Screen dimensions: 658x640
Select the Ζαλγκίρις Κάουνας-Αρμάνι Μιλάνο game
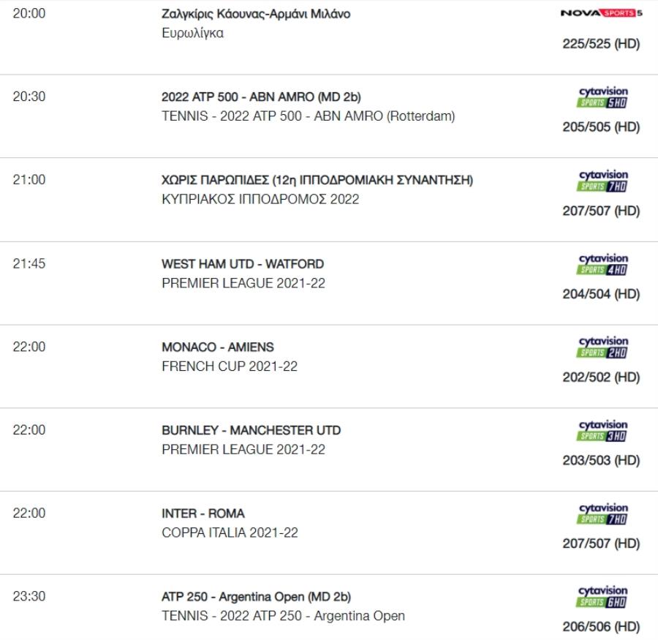pyautogui.click(x=256, y=14)
